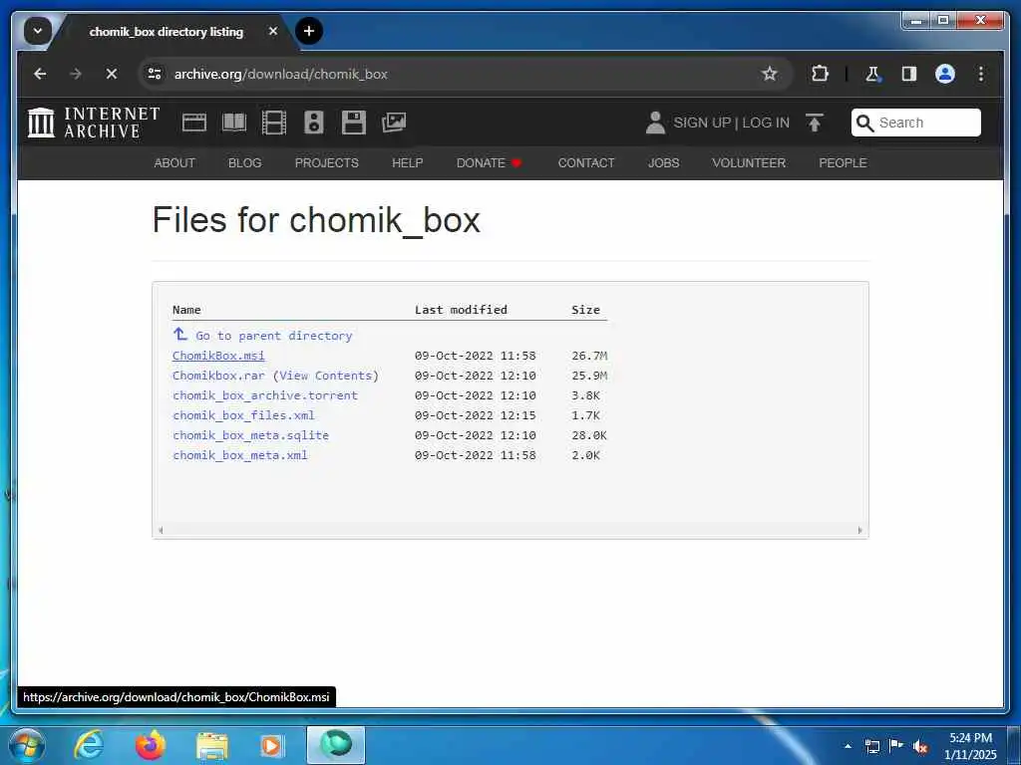Click the user avatar icon beside Sign Up
Image resolution: width=1021 pixels, height=765 pixels.
tap(655, 123)
